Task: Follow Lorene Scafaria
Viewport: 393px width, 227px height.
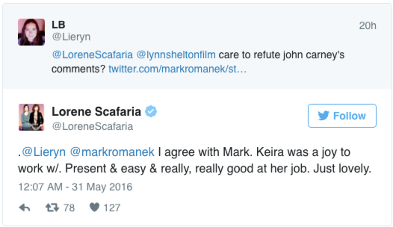Action: (342, 116)
